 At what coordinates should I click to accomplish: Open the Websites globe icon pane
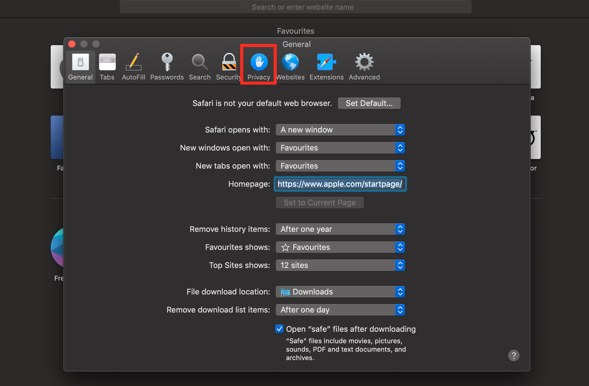click(290, 67)
